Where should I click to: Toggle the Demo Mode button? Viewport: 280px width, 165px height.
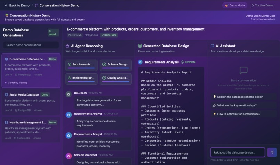tap(235, 5)
